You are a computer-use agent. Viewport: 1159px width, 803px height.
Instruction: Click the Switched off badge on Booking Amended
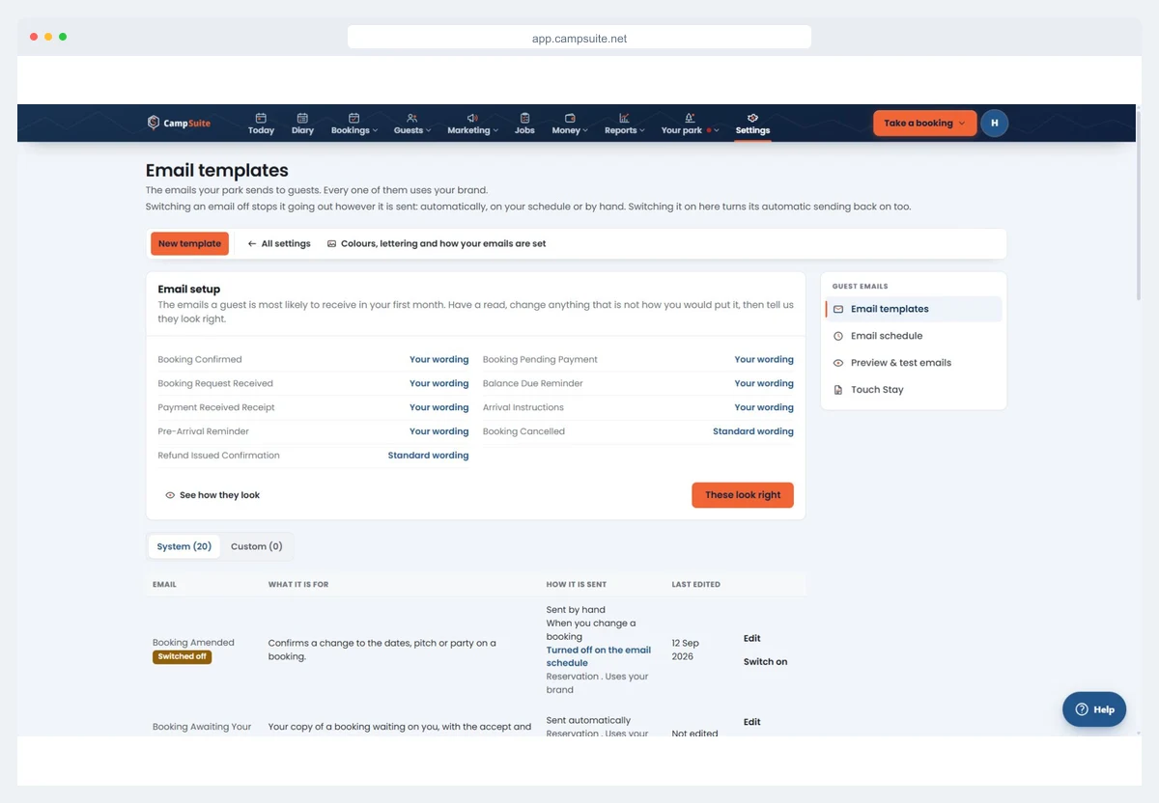(x=182, y=656)
